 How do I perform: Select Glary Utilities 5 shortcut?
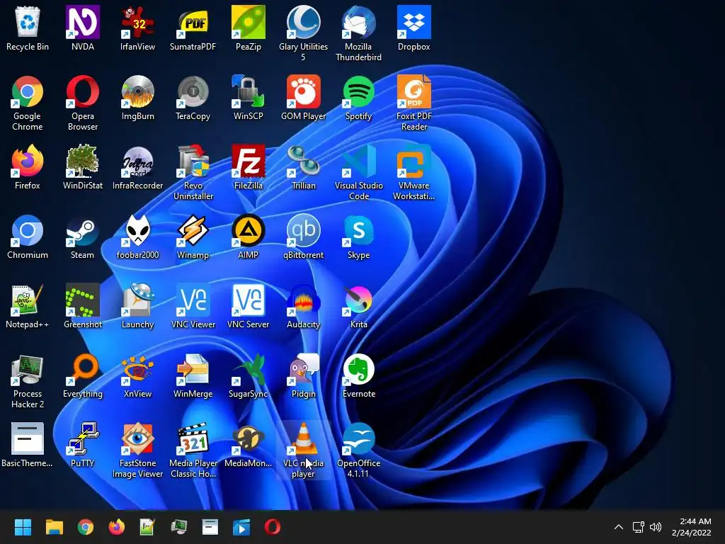coord(303,22)
